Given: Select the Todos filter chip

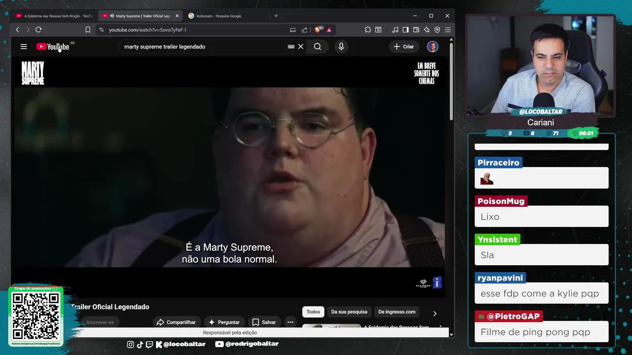Looking at the screenshot, I should coord(313,312).
